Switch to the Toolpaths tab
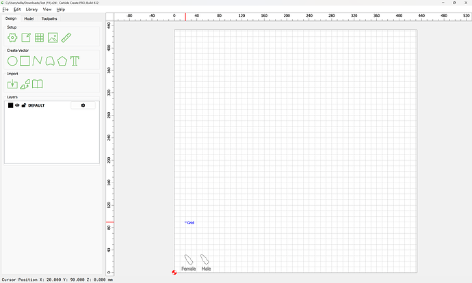The width and height of the screenshot is (472, 283). (x=49, y=18)
